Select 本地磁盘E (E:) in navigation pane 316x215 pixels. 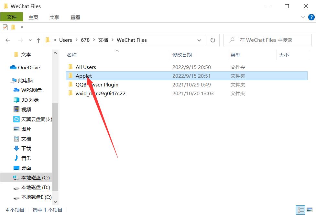[36, 197]
